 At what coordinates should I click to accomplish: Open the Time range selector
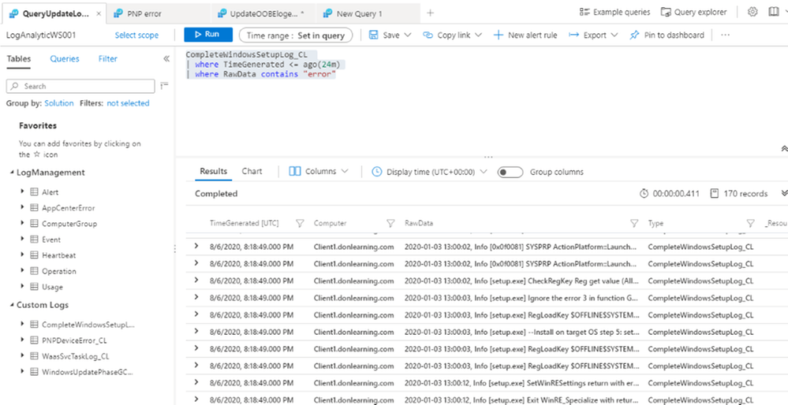(x=296, y=35)
